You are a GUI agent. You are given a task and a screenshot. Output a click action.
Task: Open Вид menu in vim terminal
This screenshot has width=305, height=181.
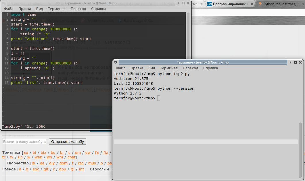point(39,9)
